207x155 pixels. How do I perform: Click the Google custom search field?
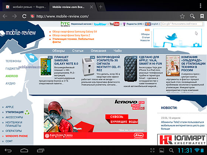tap(182, 24)
